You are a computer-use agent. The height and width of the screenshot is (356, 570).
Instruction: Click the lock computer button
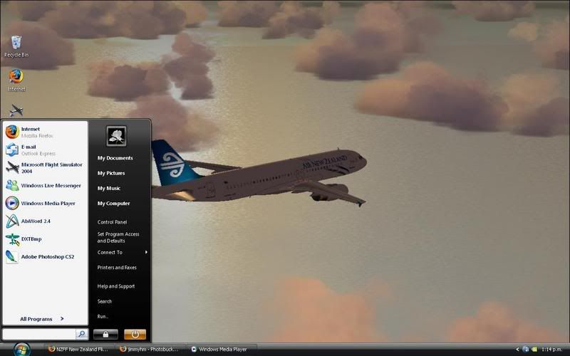tap(105, 334)
